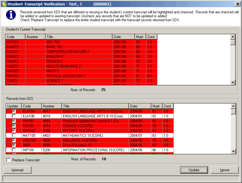Close the Student Transcript Verification window
Screen dimensions: 242x183
[x=237, y=4]
